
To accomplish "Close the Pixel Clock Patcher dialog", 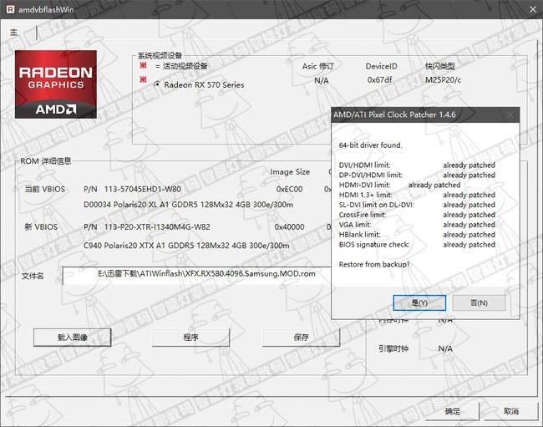I will pos(510,115).
